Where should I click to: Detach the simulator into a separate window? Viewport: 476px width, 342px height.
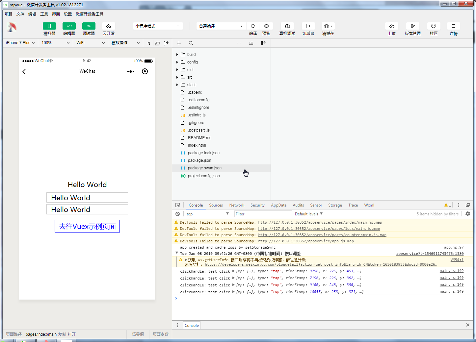tap(157, 43)
